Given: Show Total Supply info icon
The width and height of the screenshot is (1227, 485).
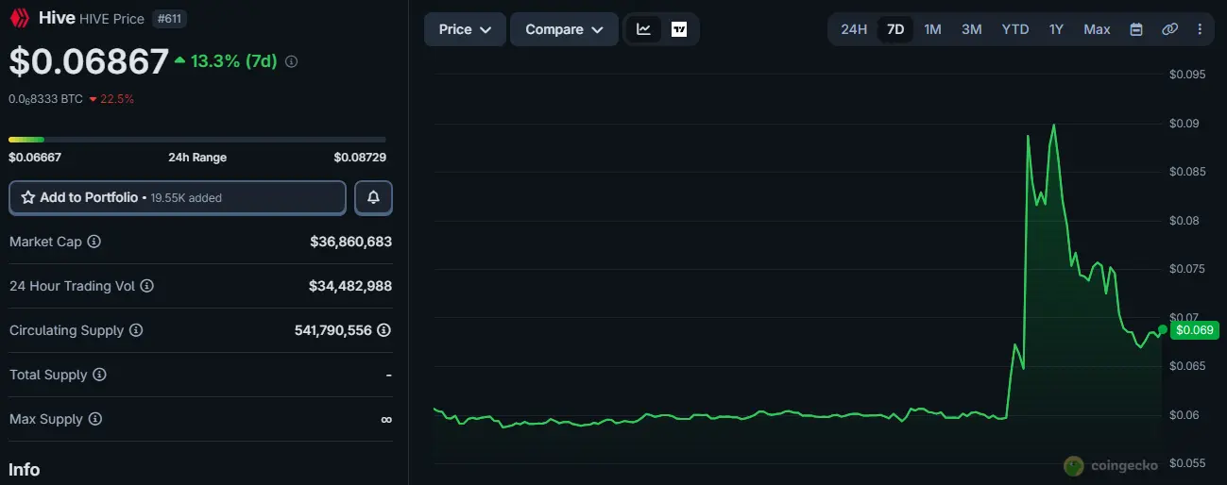Looking at the screenshot, I should tap(99, 375).
